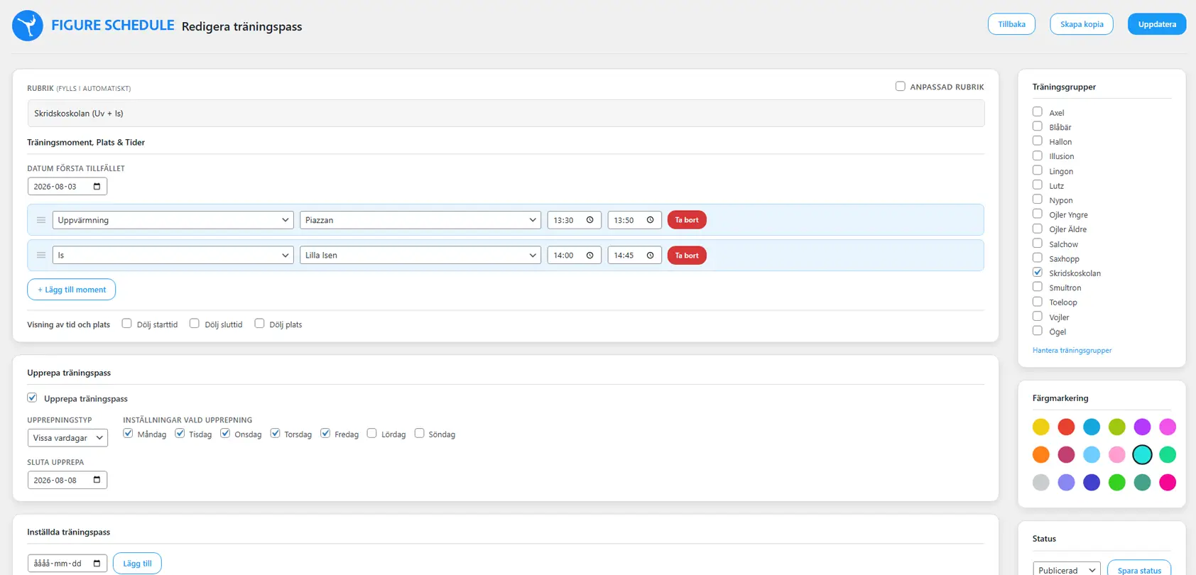Check Dölj starttid option
1196x575 pixels.
[x=126, y=323]
